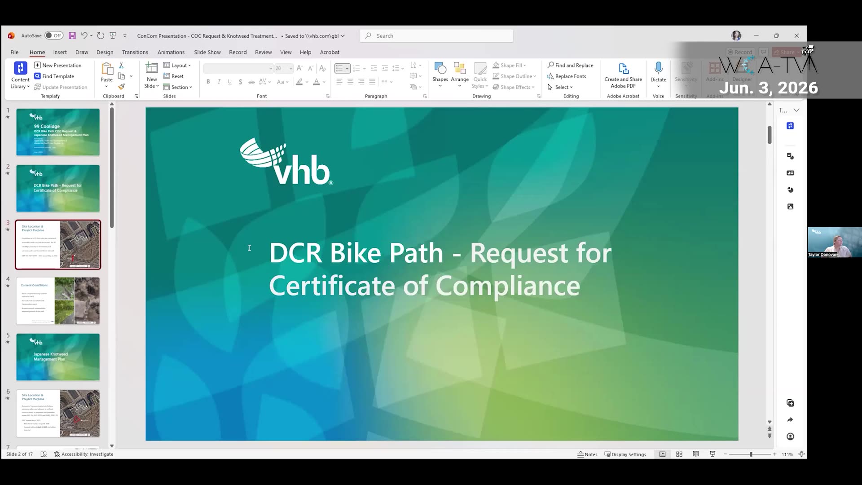The width and height of the screenshot is (862, 485).
Task: Switch to Slide Sorter view icon
Action: 679,454
